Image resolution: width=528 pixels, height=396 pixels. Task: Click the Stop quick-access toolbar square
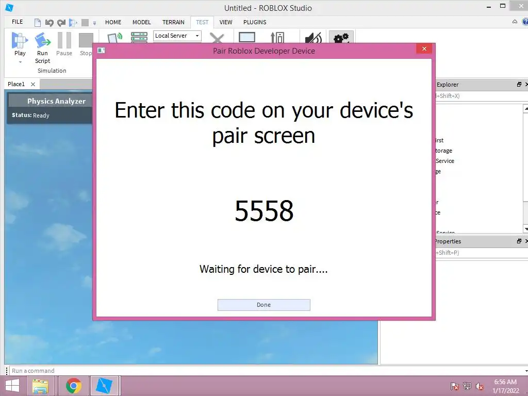[x=85, y=23]
